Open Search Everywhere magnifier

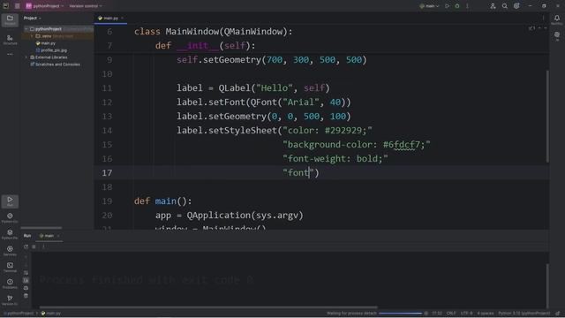coord(505,6)
